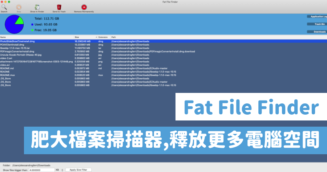This screenshot has width=327, height=172.
Task: Select .DS_Store in the EZAudio-master path
Action: coord(5,82)
